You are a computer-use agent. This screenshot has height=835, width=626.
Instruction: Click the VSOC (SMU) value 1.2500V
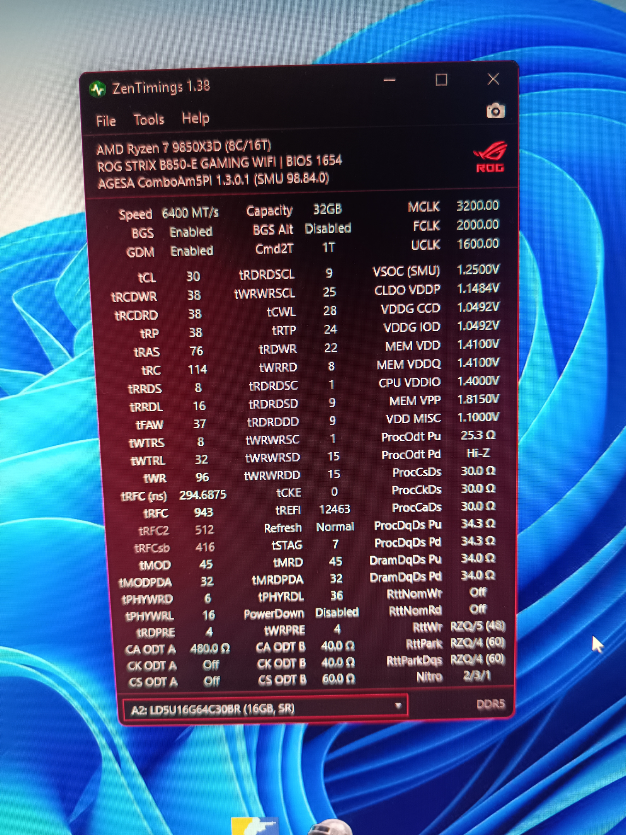point(478,269)
